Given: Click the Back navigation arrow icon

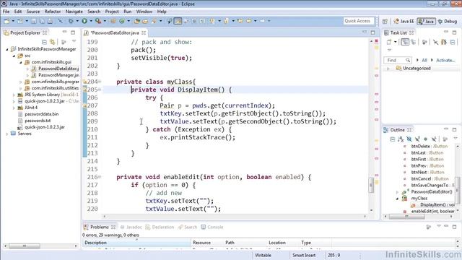Looking at the screenshot, I should click(x=249, y=21).
